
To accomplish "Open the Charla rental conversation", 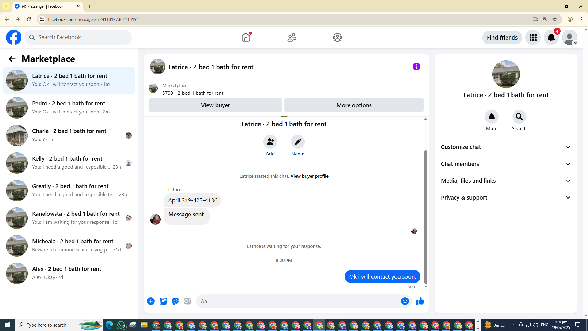I will pos(69,135).
